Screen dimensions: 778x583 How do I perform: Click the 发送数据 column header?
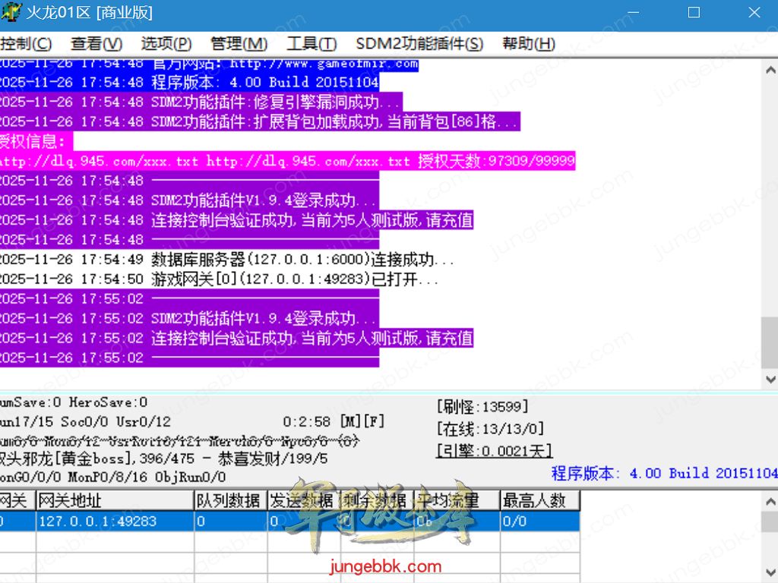(x=302, y=501)
